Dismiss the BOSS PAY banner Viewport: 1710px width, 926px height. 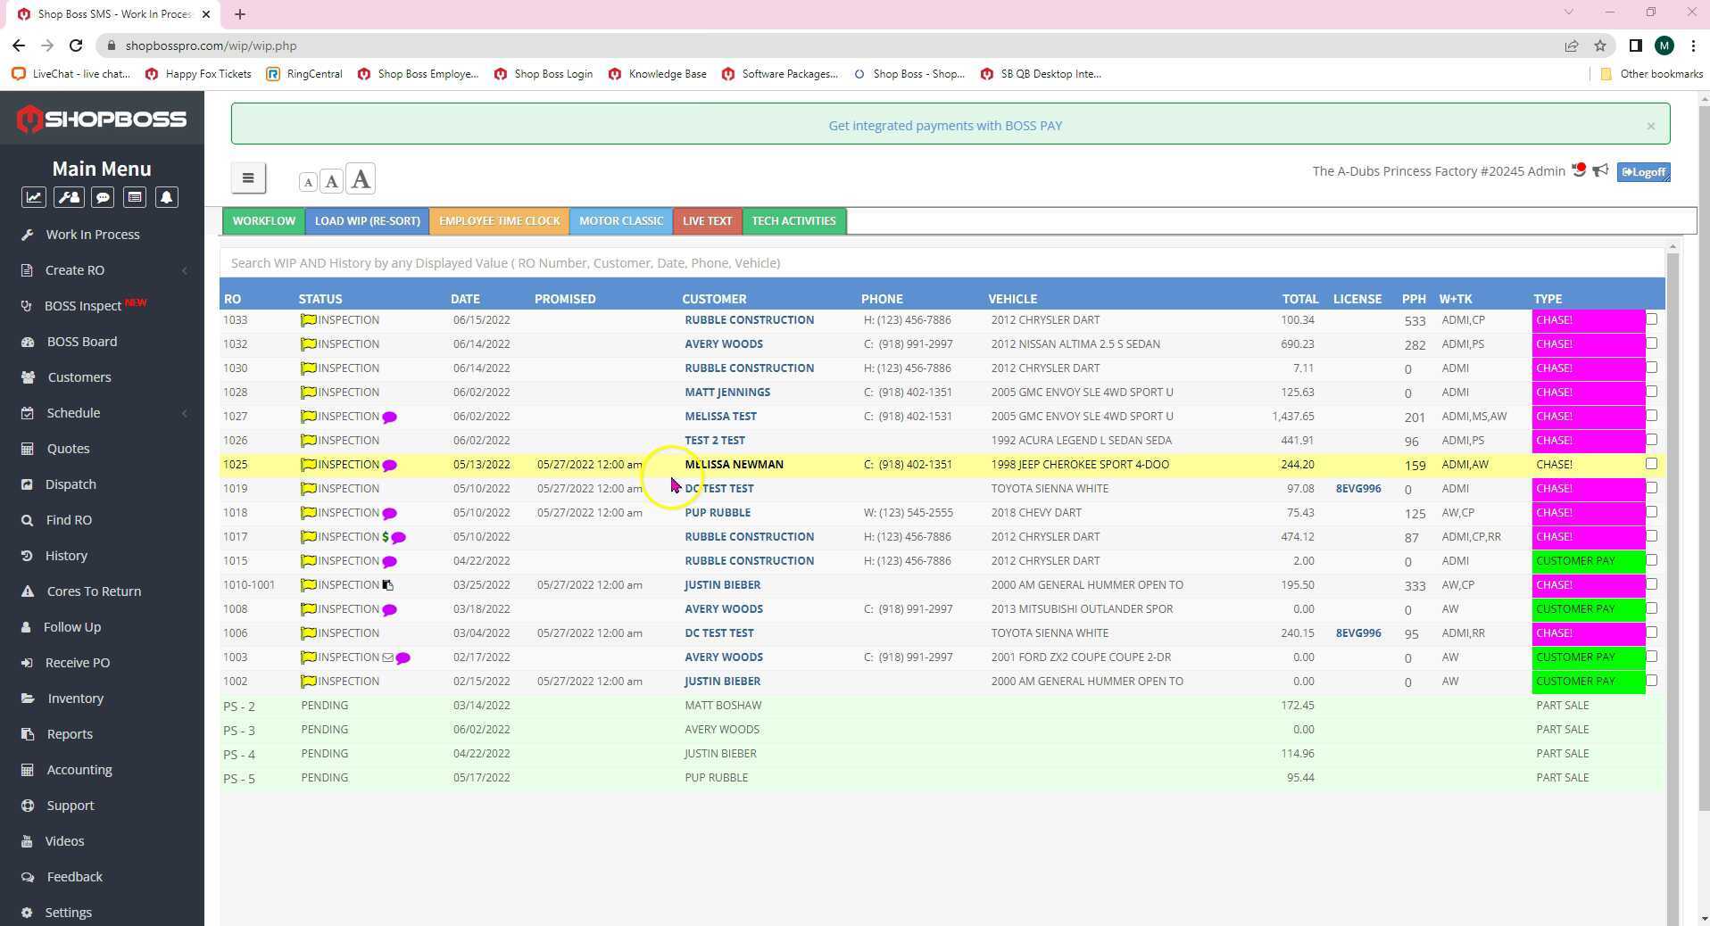coord(1650,126)
